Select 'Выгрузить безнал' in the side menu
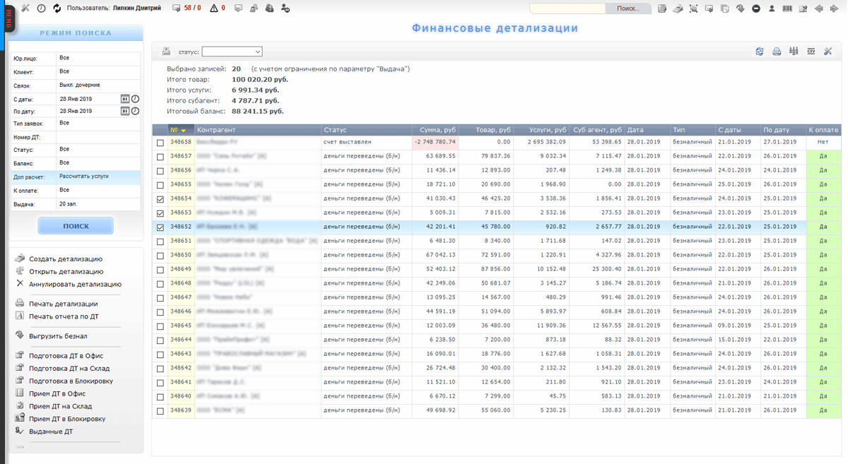 pyautogui.click(x=58, y=336)
